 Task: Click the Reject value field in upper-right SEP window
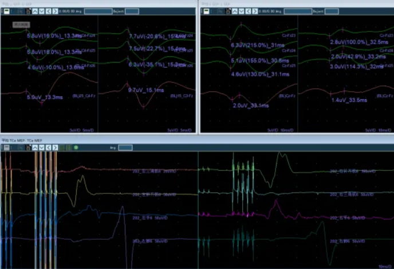pos(332,11)
